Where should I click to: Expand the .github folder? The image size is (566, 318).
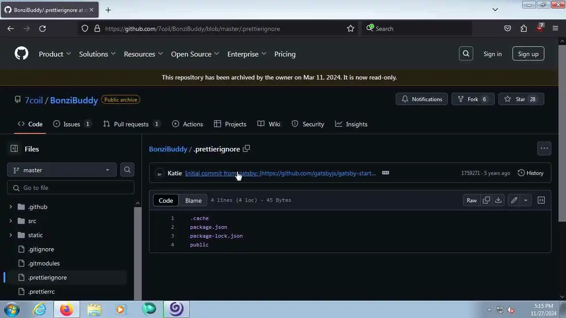pos(11,207)
